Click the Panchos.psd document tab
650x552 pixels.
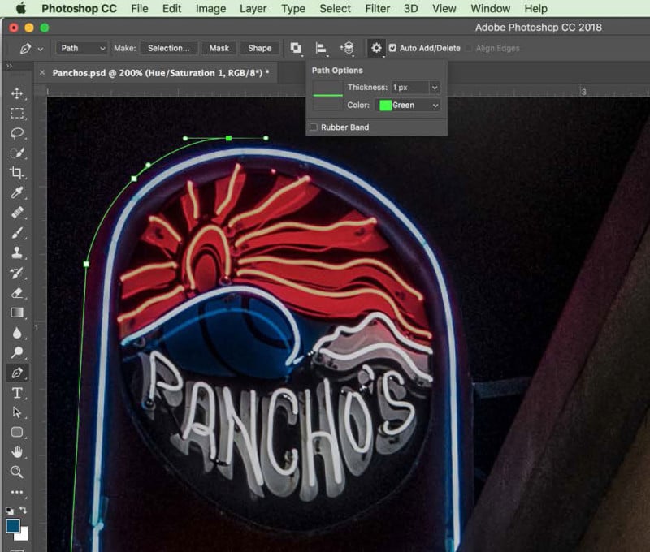point(160,73)
